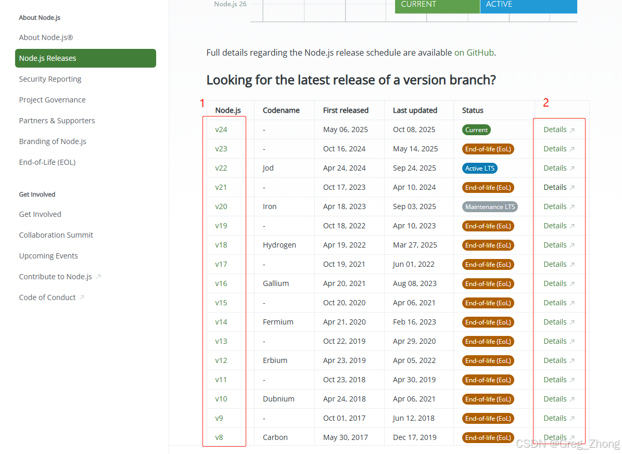Screen dimensions: 622x454
Task: Open the v20 version link
Action: (x=221, y=206)
